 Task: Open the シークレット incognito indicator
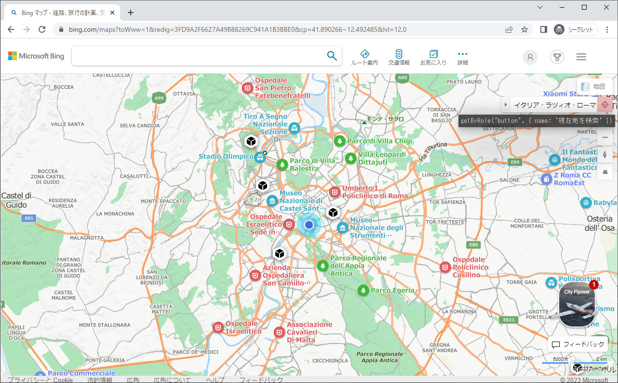pos(576,29)
